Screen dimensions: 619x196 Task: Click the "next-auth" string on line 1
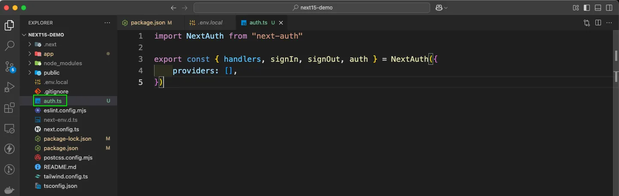pyautogui.click(x=277, y=36)
